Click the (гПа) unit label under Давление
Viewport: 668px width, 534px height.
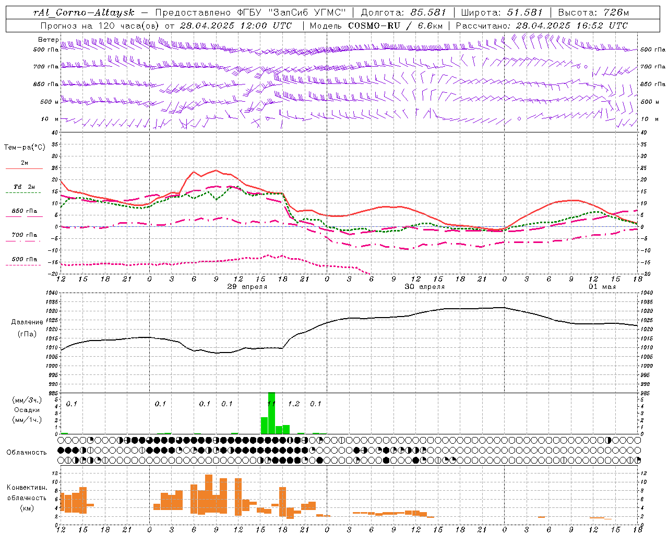pyautogui.click(x=27, y=334)
